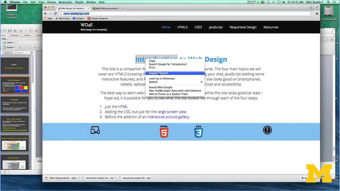Click the back navigation arrow in Chrome
Viewport: 340px width, 191px height.
coord(45,13)
